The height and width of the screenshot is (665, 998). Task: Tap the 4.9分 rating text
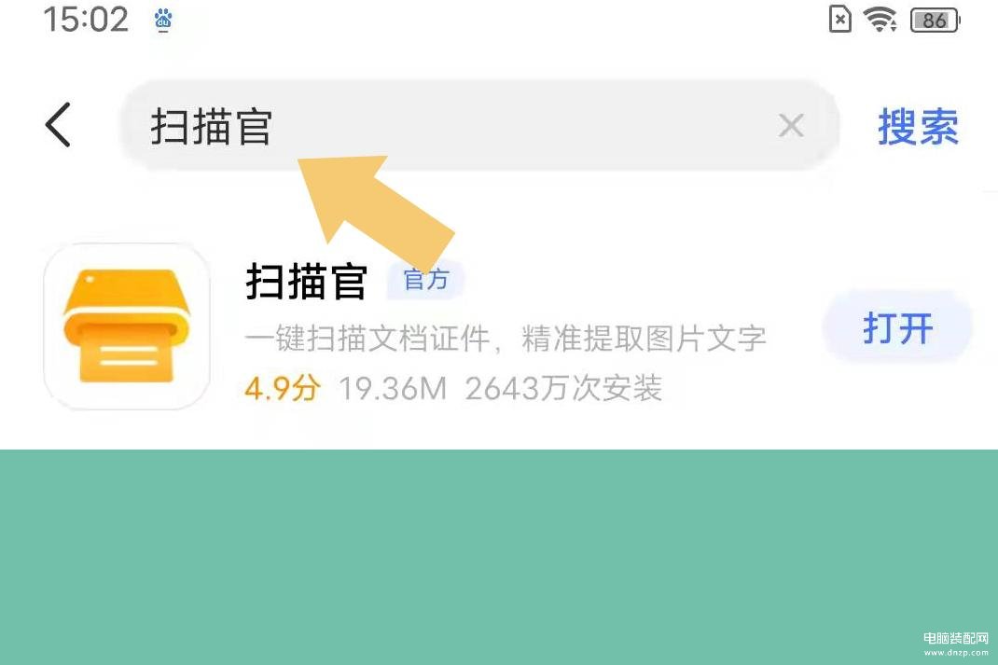point(283,388)
